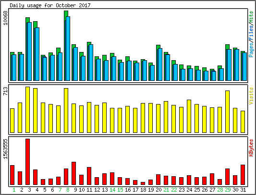Click the KBytes axis value 1563555
Viewport: 256px width, 195px height.
[x=6, y=149]
